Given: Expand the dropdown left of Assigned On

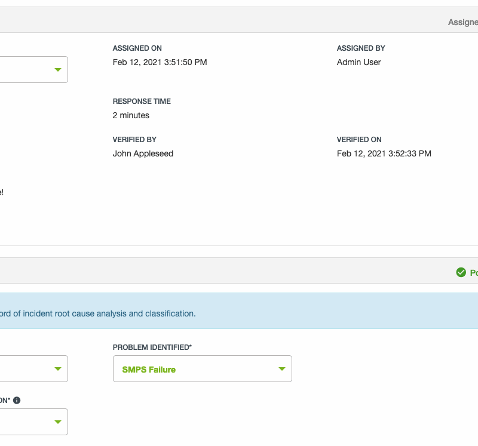Looking at the screenshot, I should pyautogui.click(x=34, y=69).
